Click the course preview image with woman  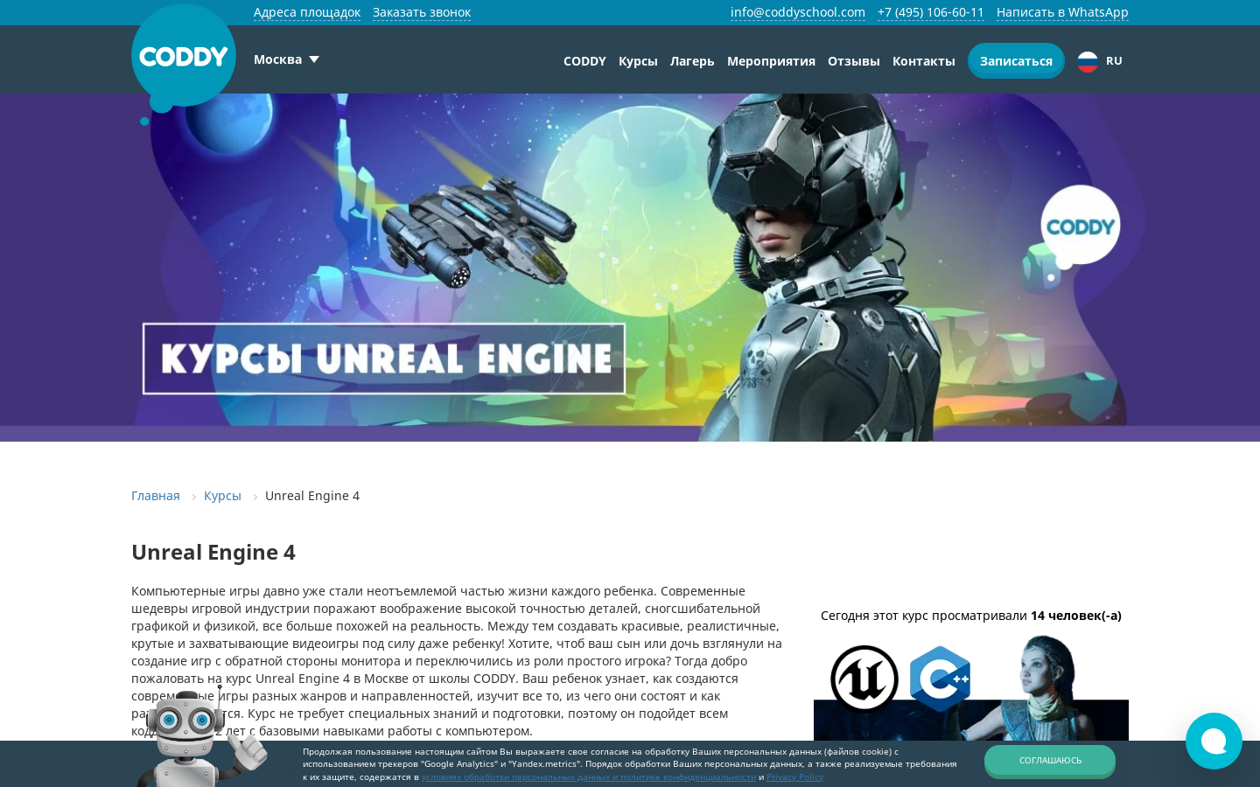971,688
